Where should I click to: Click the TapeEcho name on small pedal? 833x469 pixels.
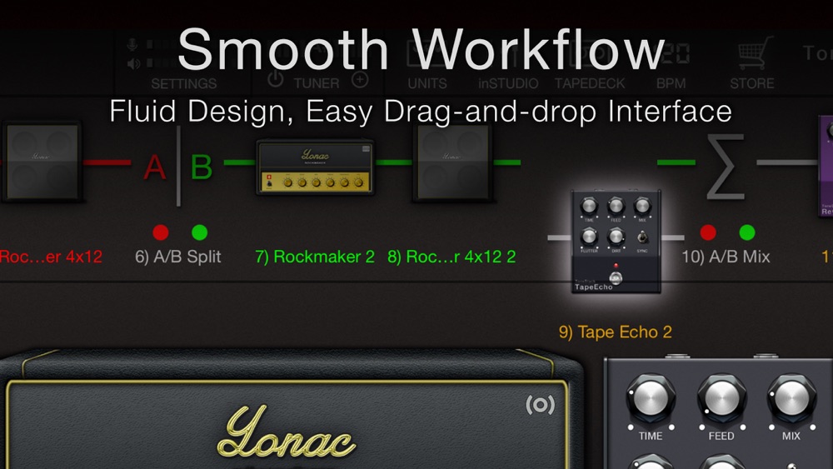point(593,287)
